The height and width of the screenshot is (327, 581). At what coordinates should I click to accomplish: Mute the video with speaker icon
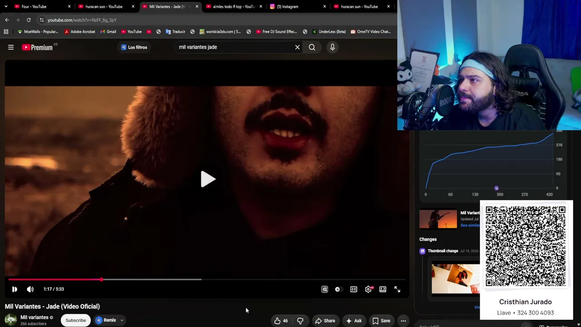30,289
